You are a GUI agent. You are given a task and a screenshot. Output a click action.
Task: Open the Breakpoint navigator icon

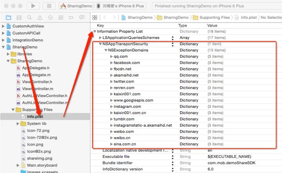tap(71, 17)
